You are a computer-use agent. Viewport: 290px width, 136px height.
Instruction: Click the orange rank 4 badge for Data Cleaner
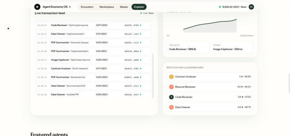[x=171, y=107]
